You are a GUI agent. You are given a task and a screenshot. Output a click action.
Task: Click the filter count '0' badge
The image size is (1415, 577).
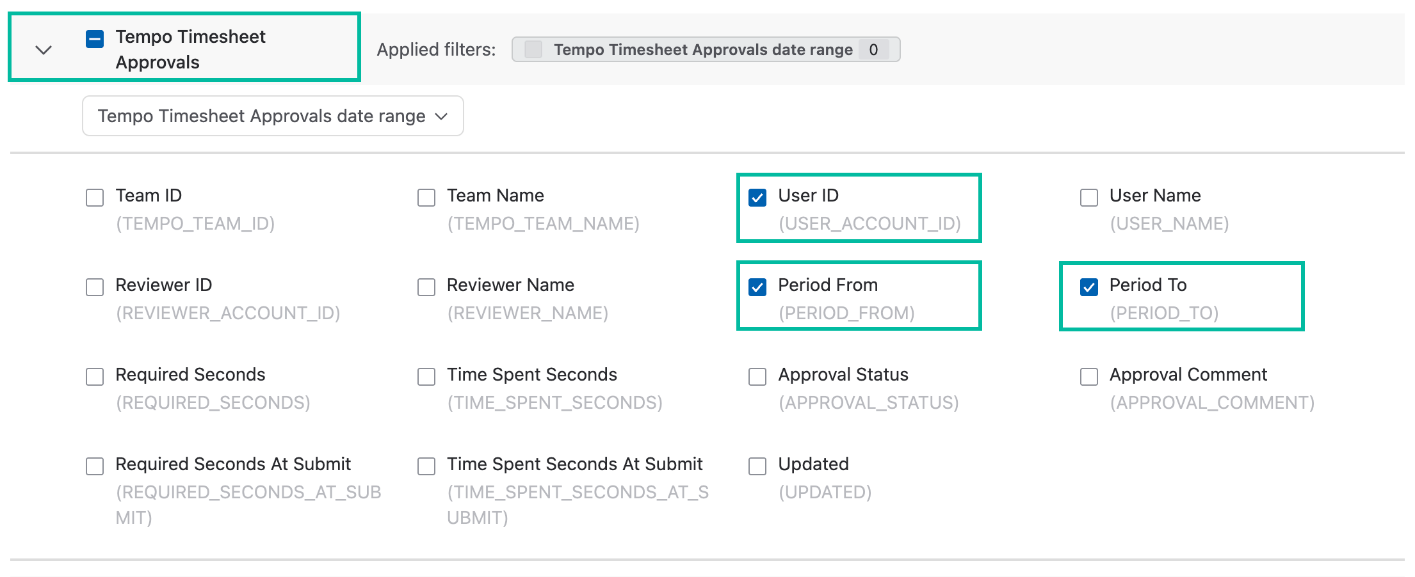coord(873,49)
